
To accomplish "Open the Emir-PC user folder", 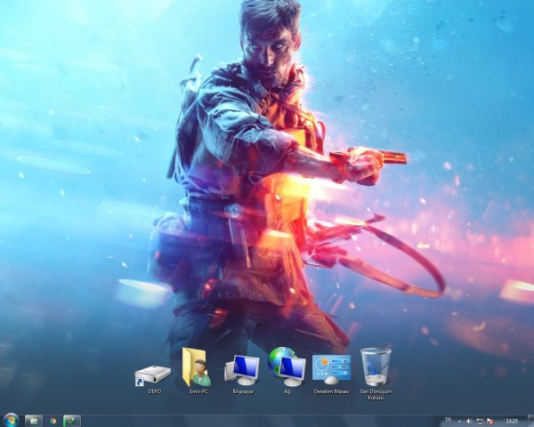I will click(x=195, y=367).
